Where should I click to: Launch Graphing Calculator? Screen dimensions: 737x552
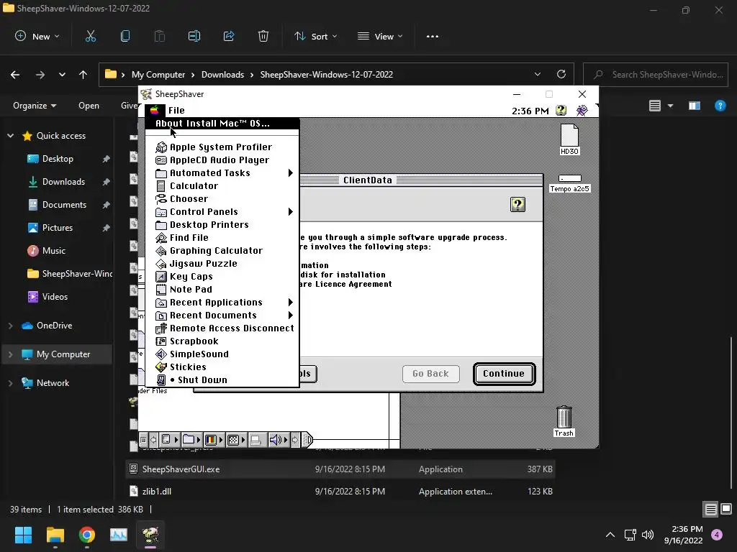(222, 251)
